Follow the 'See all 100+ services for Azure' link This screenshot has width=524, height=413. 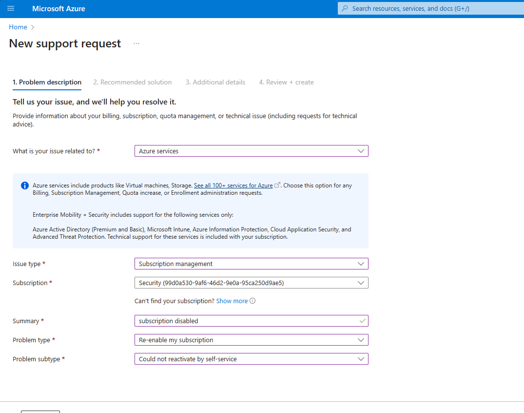pyautogui.click(x=233, y=185)
